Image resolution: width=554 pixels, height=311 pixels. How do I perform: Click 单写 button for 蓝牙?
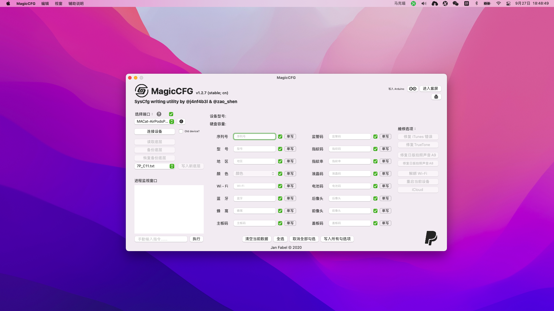[x=290, y=198]
